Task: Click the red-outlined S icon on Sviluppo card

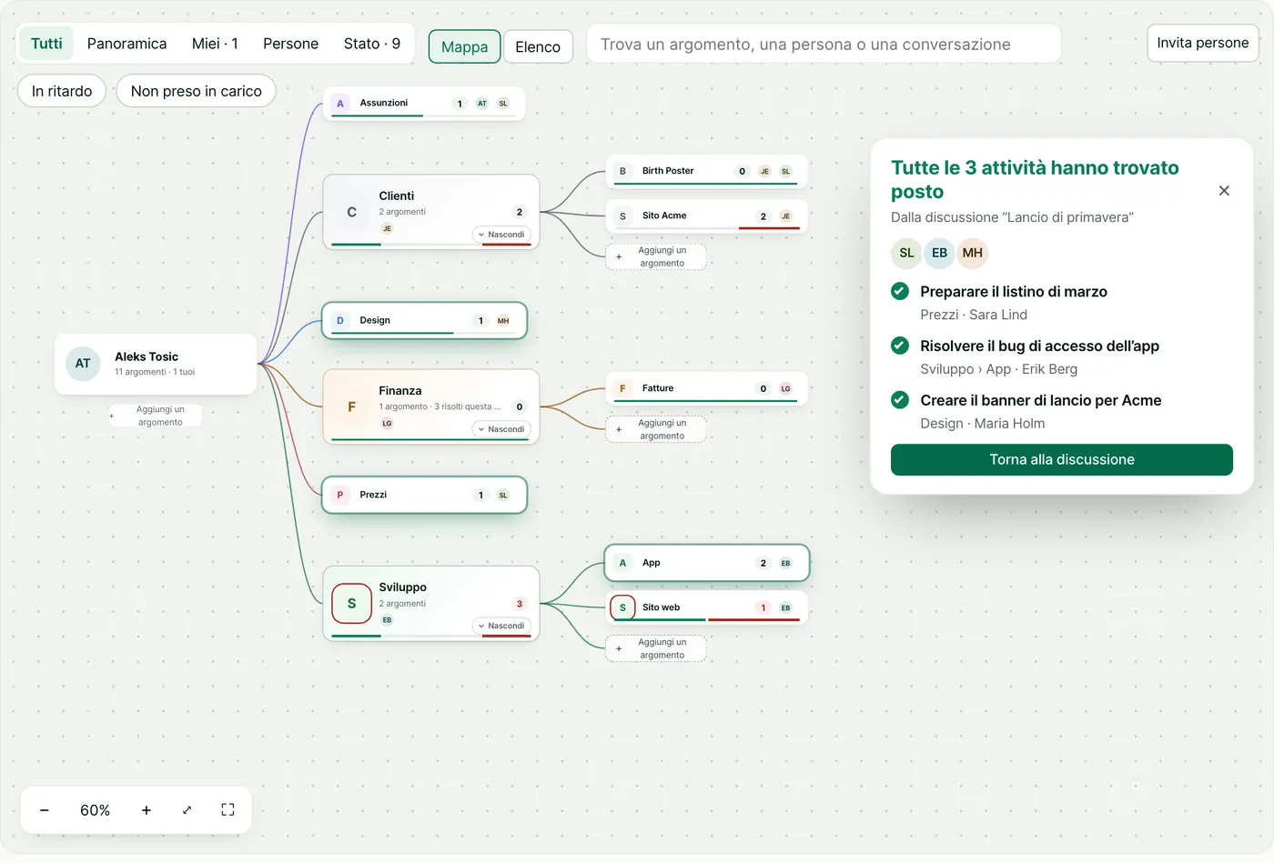Action: [x=351, y=604]
